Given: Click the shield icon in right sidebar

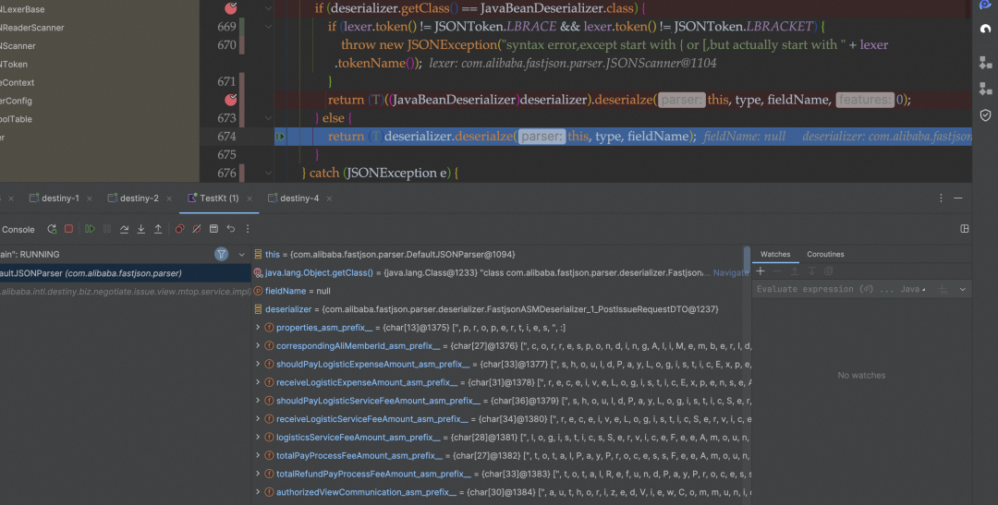Looking at the screenshot, I should click(985, 115).
